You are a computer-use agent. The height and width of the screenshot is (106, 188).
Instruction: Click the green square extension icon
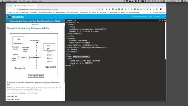pyautogui.click(x=113, y=9)
